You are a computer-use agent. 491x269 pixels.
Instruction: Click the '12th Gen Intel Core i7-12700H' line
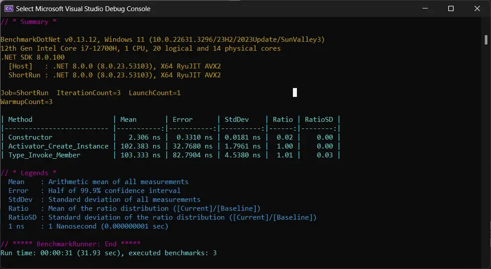coord(141,48)
